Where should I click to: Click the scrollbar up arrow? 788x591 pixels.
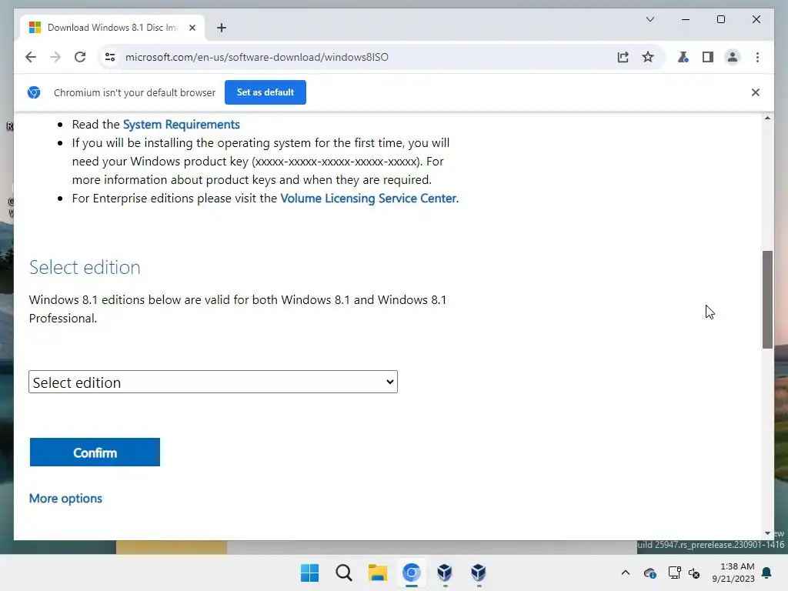pyautogui.click(x=767, y=118)
